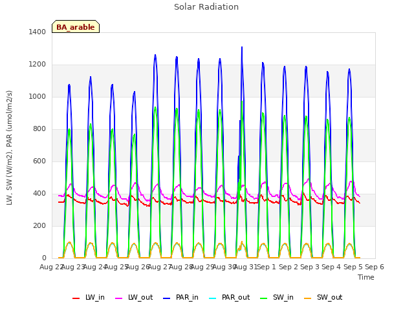Click the 400 y-axis tick label
The image size is (414, 310).
click(39, 194)
